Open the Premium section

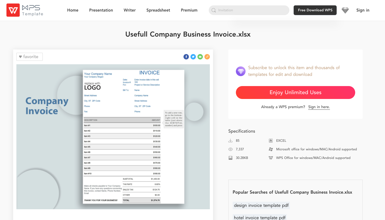[189, 10]
